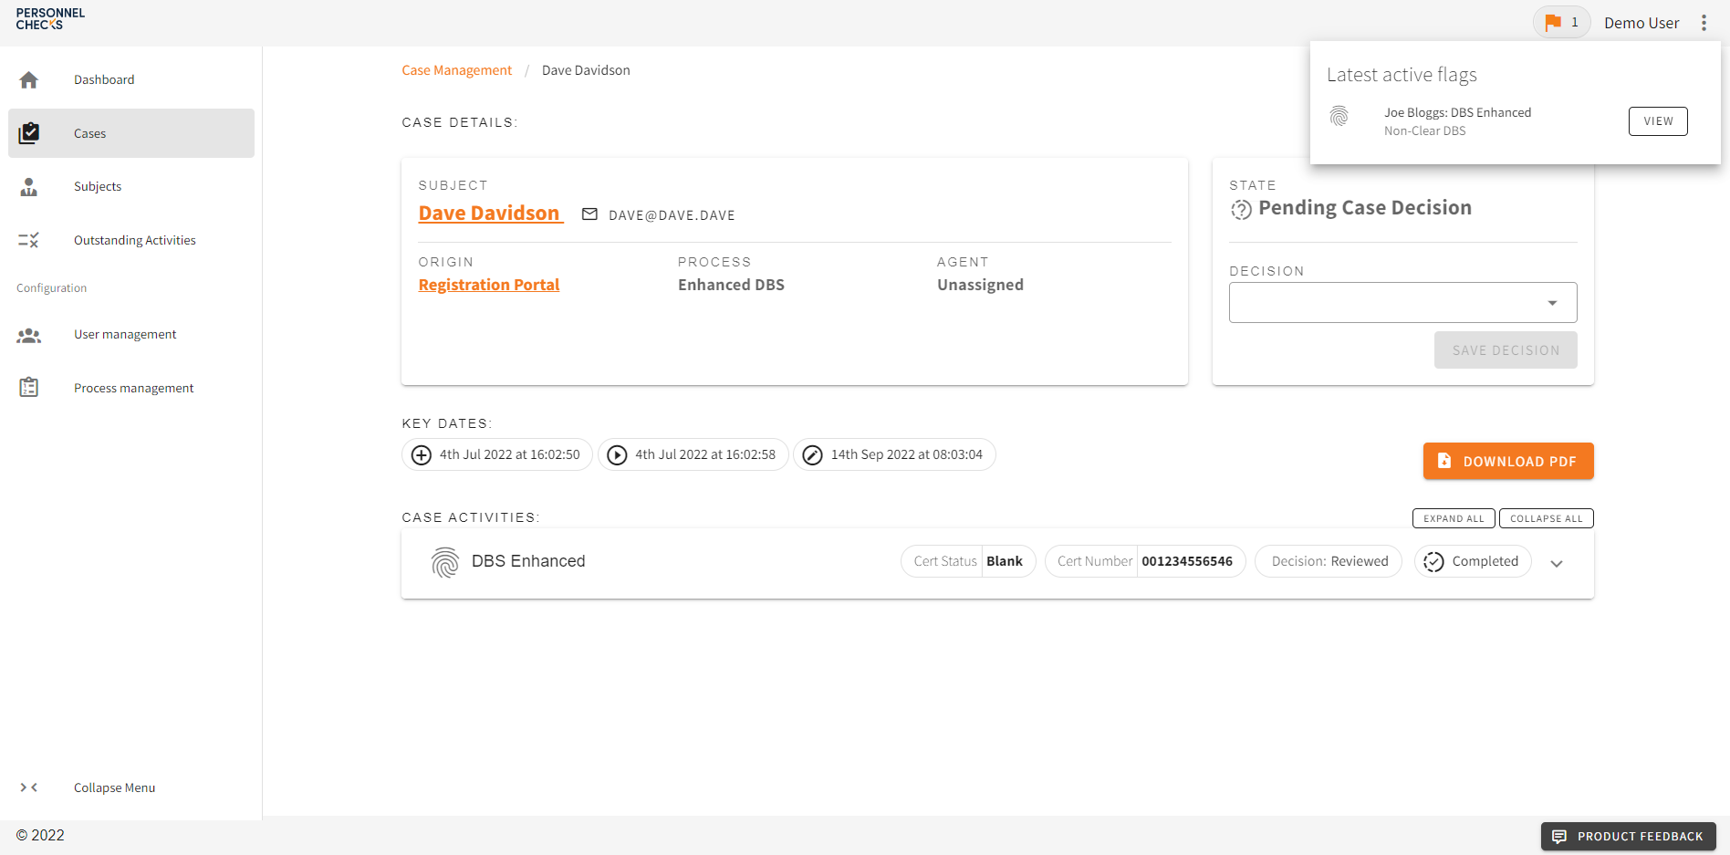Click the fingerprint icon in Joe Bloggs flag
Screen dimensions: 1730x855
click(x=1339, y=116)
